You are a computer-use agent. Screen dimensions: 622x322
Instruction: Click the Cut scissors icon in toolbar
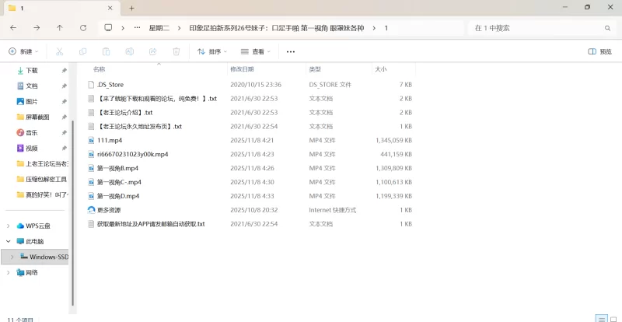pos(59,51)
